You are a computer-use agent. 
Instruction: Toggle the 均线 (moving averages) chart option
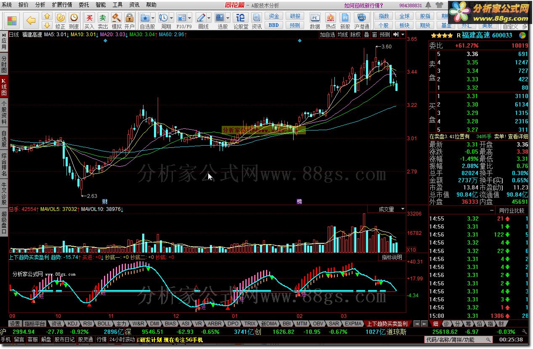(343, 35)
